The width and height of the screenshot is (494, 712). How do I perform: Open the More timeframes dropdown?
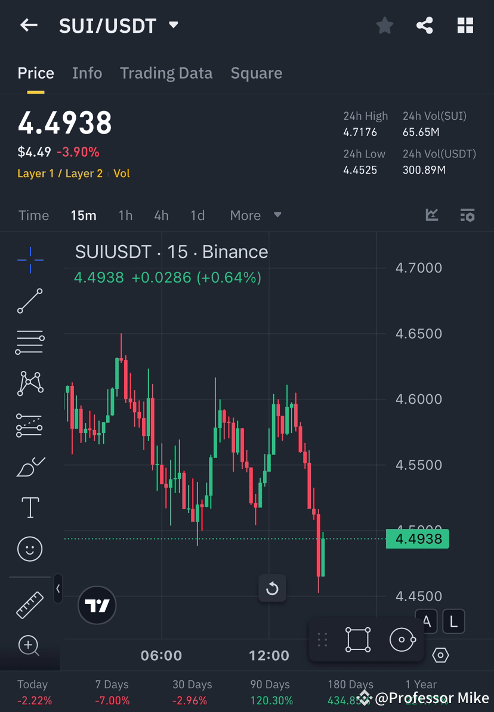[x=255, y=215]
